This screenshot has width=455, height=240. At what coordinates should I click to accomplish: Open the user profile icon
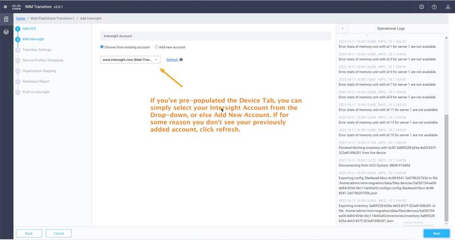coord(448,7)
